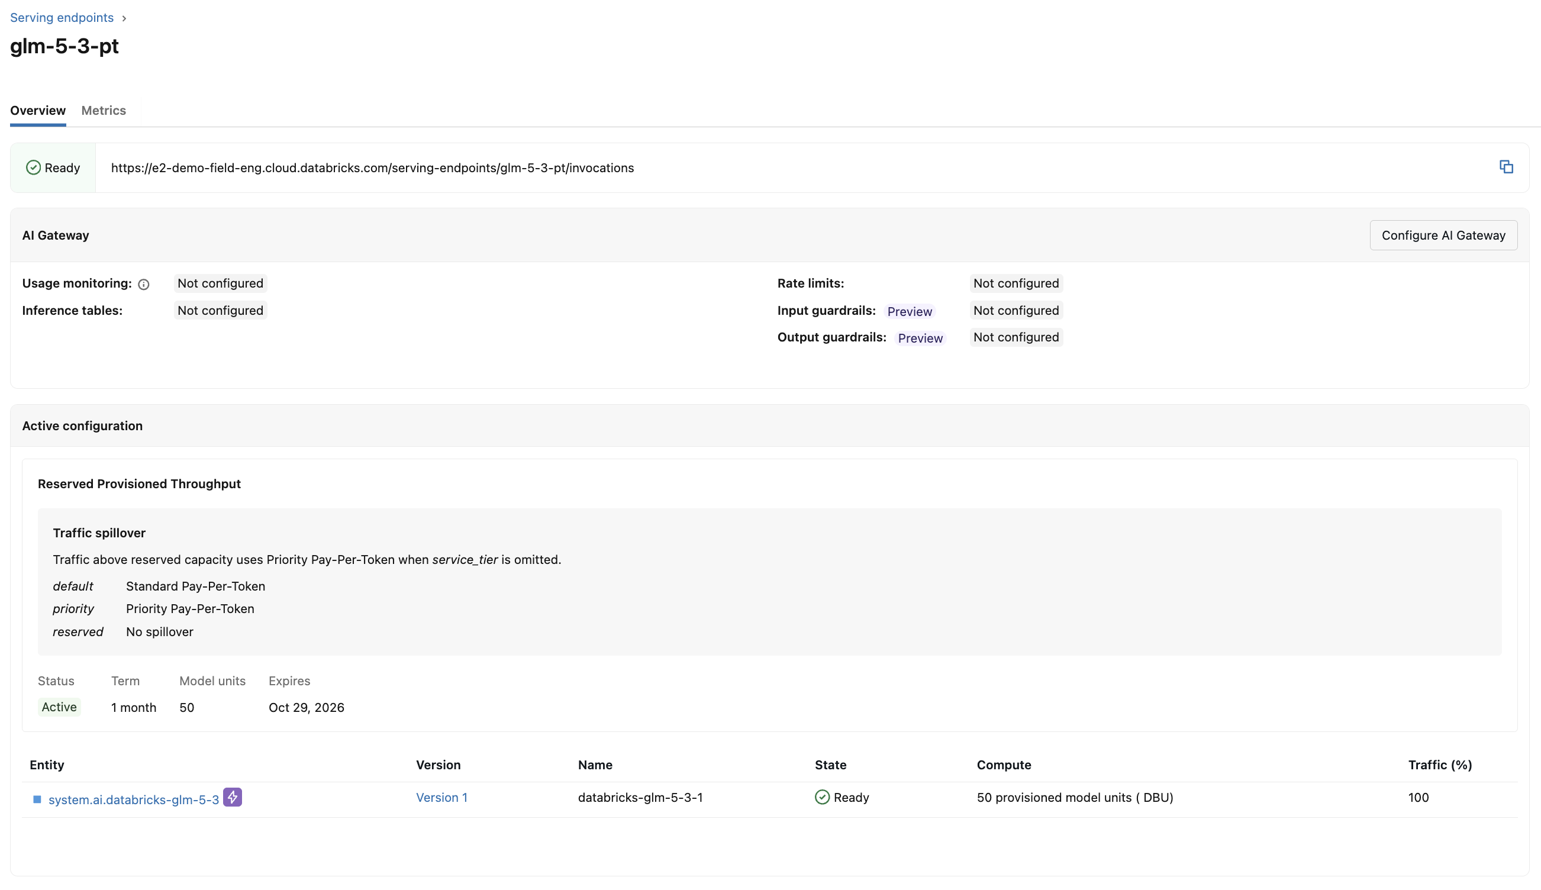Click the glm-5-3-pt page title
1541x890 pixels.
[64, 47]
